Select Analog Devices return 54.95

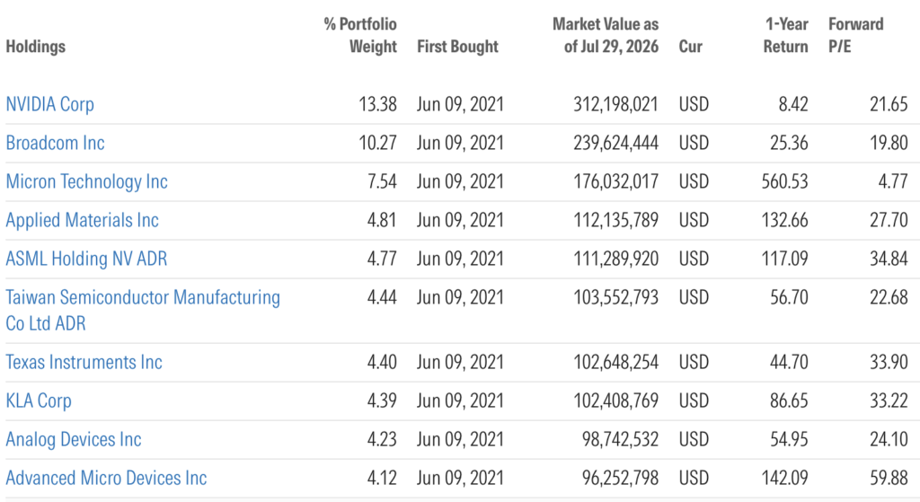[x=789, y=440]
